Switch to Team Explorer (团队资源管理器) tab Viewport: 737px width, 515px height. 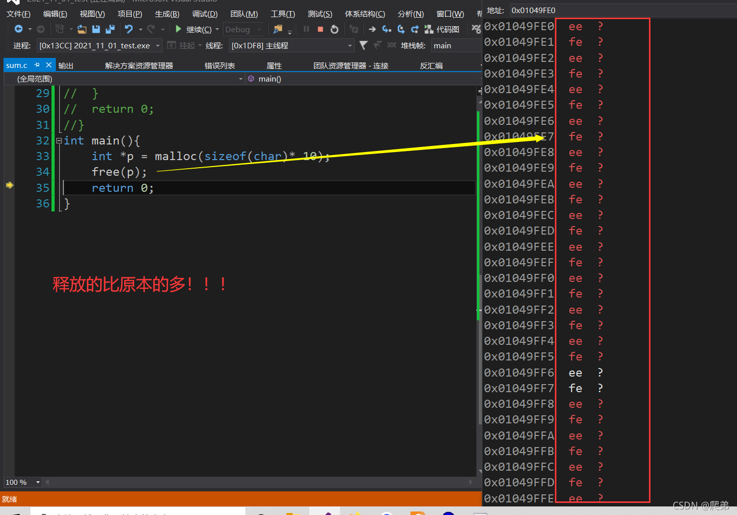tap(351, 65)
